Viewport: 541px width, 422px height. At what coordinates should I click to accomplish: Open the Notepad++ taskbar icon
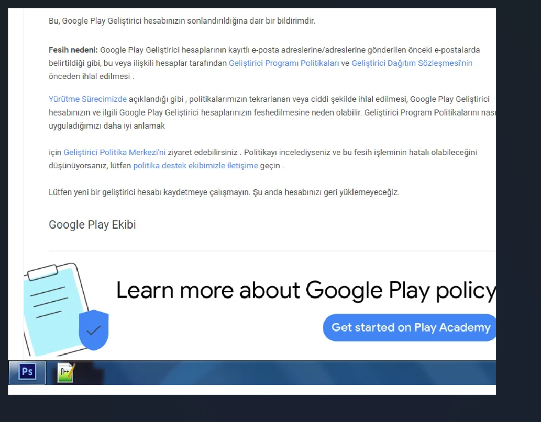pyautogui.click(x=66, y=372)
